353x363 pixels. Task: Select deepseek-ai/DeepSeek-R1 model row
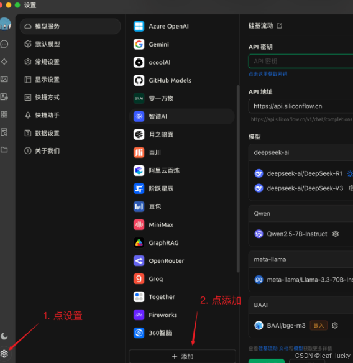coord(303,173)
